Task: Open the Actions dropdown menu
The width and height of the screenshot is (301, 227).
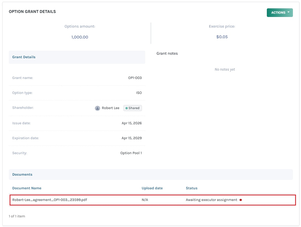Action: tap(280, 13)
